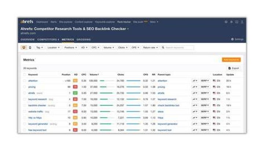Open the keyword research keyword link
The width and height of the screenshot is (264, 148).
[37, 99]
